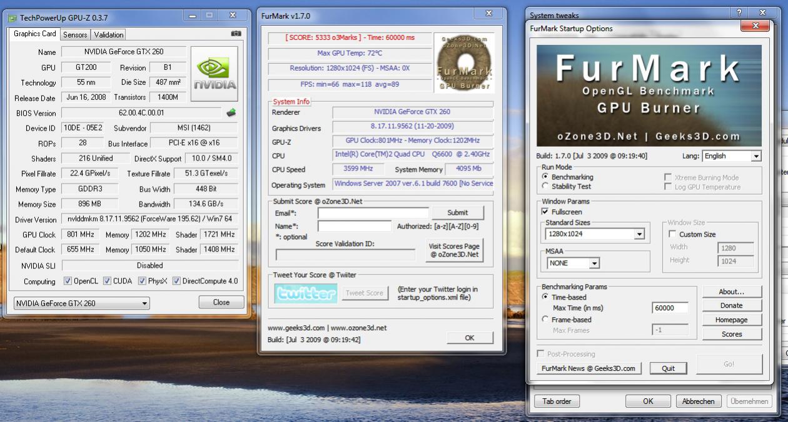The image size is (788, 422).
Task: Click Visit Scores Page @ oZone3D.Net button
Action: click(454, 250)
